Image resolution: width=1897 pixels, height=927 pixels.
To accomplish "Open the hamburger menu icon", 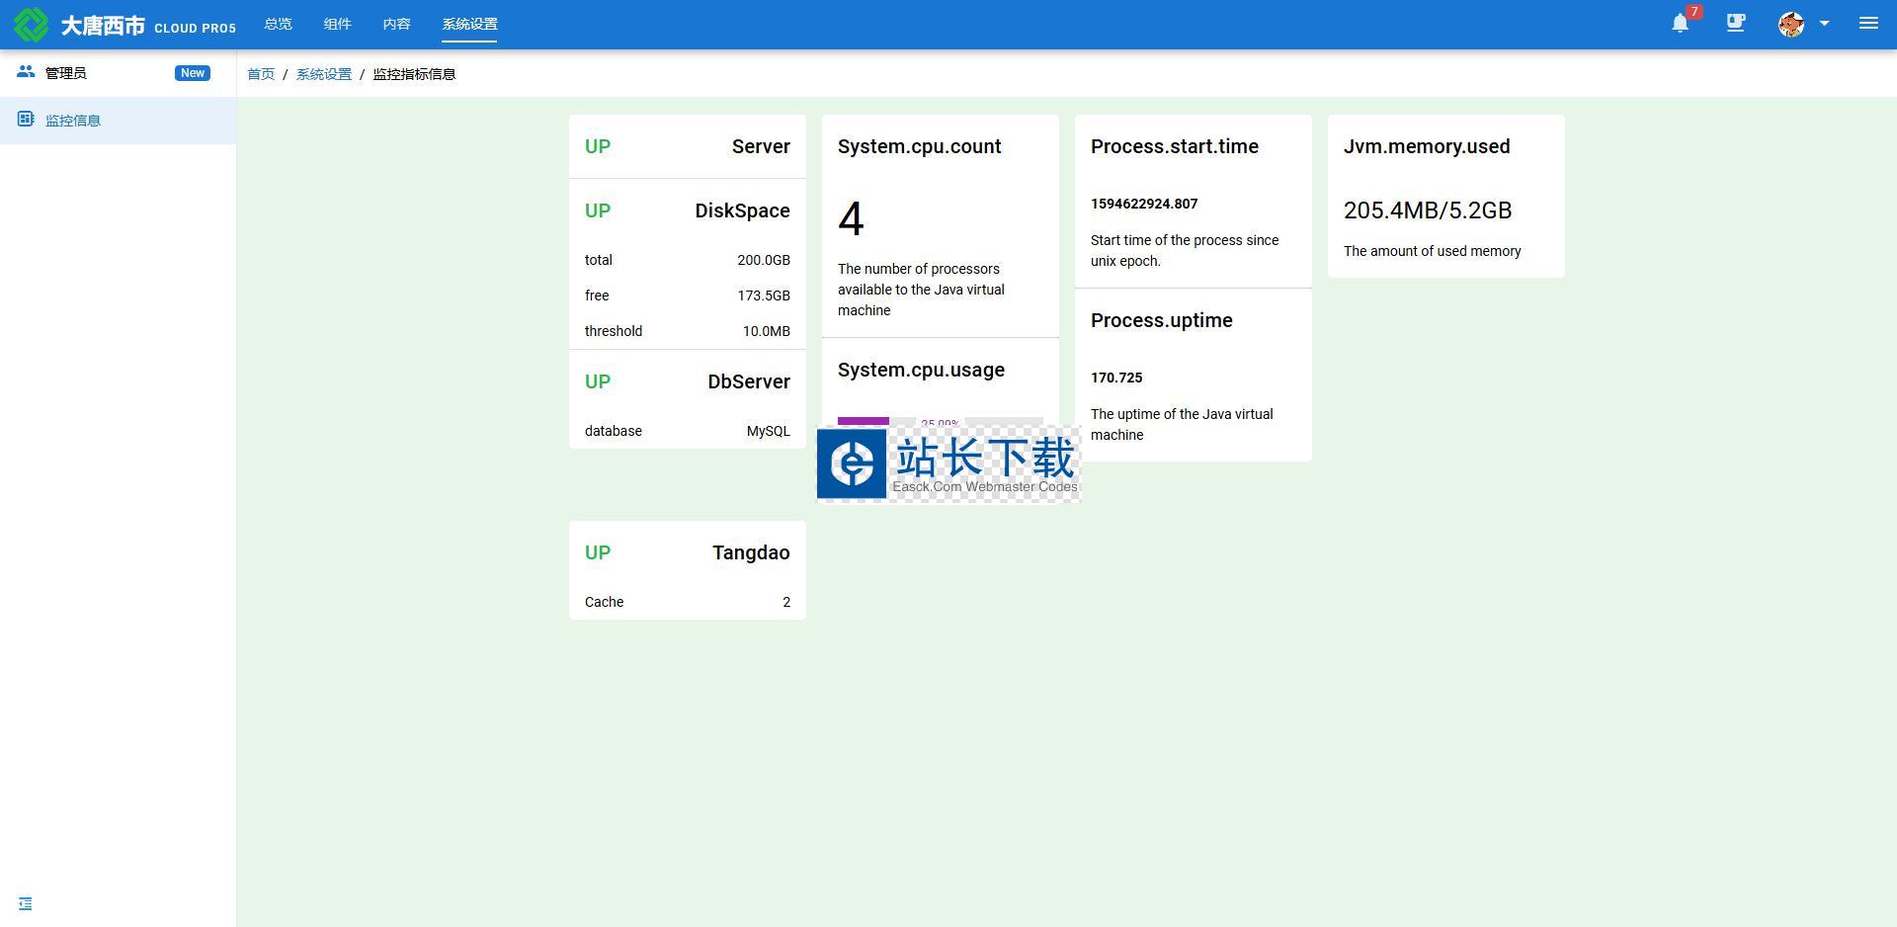I will 1867,24.
